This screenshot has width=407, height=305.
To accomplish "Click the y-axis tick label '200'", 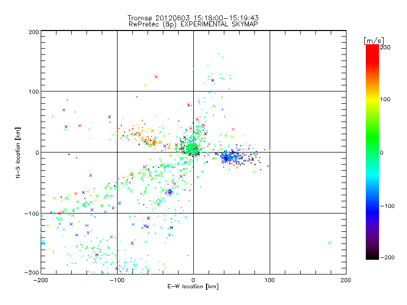I will [x=34, y=32].
